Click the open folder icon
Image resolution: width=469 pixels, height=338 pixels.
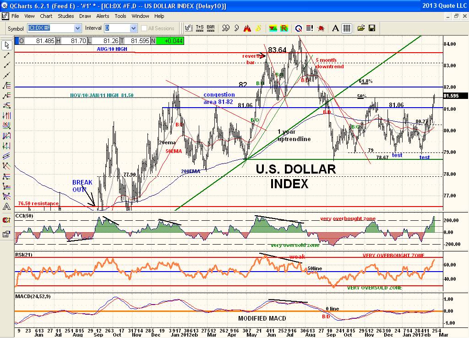pyautogui.click(x=361, y=28)
